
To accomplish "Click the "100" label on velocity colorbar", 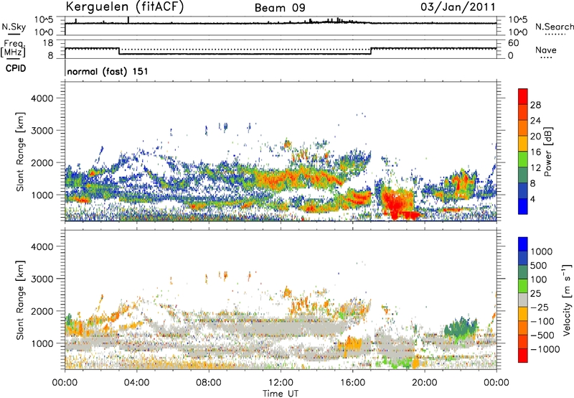I will coord(539,279).
